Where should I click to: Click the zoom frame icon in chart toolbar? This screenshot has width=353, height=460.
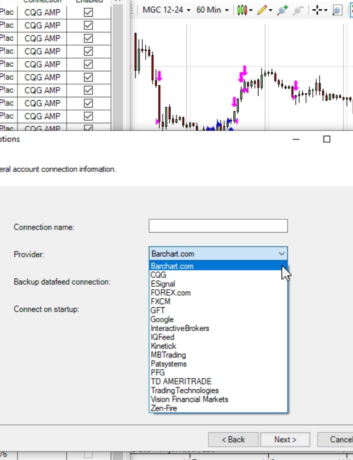pyautogui.click(x=337, y=10)
